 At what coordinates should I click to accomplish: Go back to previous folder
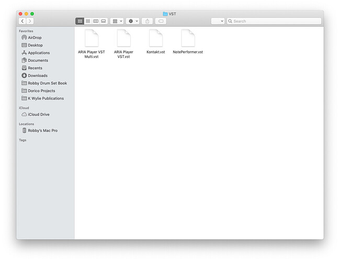[22, 21]
